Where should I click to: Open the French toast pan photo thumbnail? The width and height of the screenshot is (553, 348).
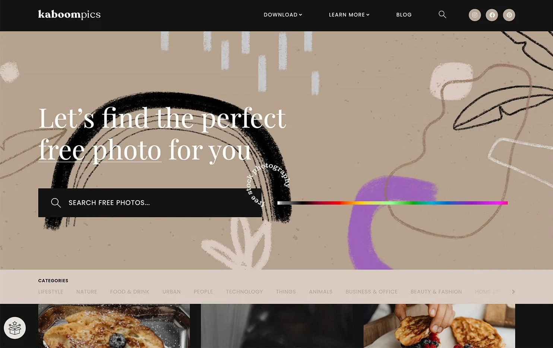click(114, 326)
